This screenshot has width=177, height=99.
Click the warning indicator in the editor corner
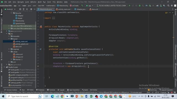click(166, 13)
